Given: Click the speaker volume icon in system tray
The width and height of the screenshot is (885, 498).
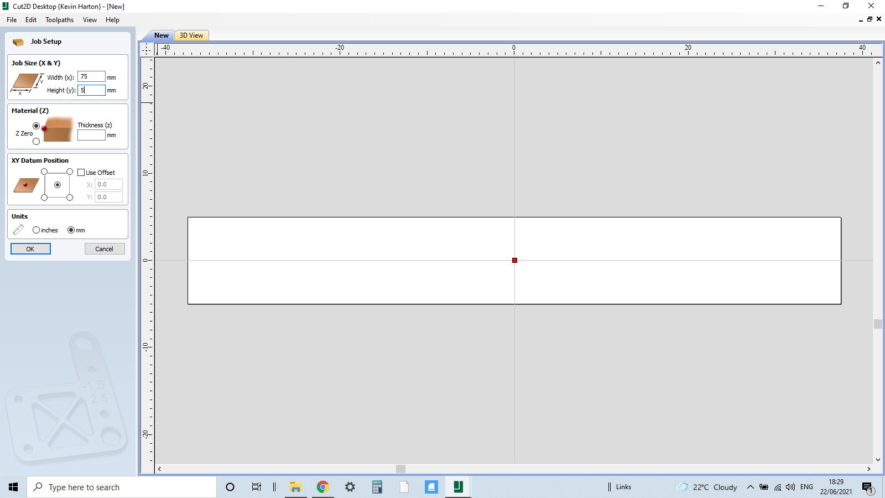Looking at the screenshot, I should (x=790, y=487).
